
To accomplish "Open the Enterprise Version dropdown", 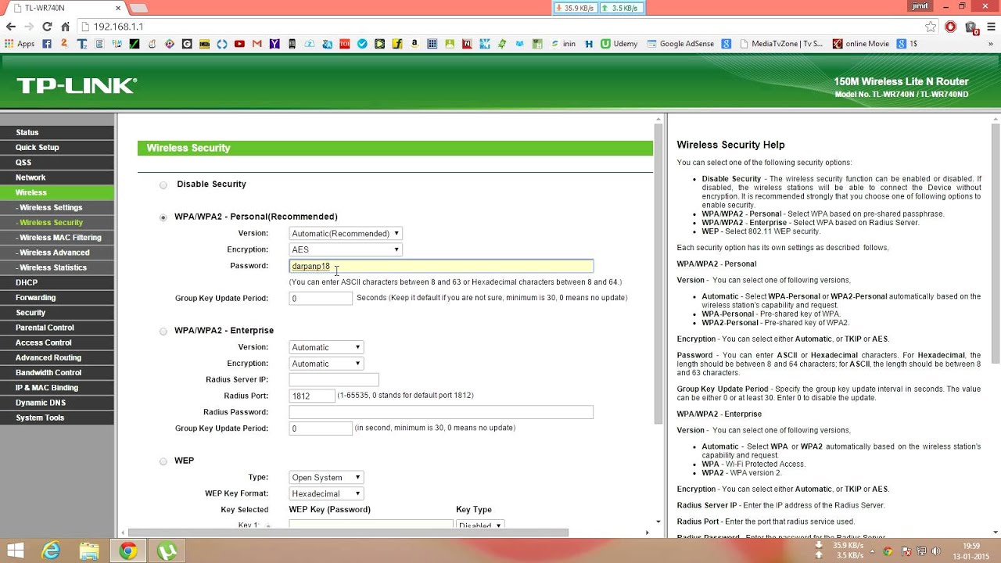I will (326, 347).
